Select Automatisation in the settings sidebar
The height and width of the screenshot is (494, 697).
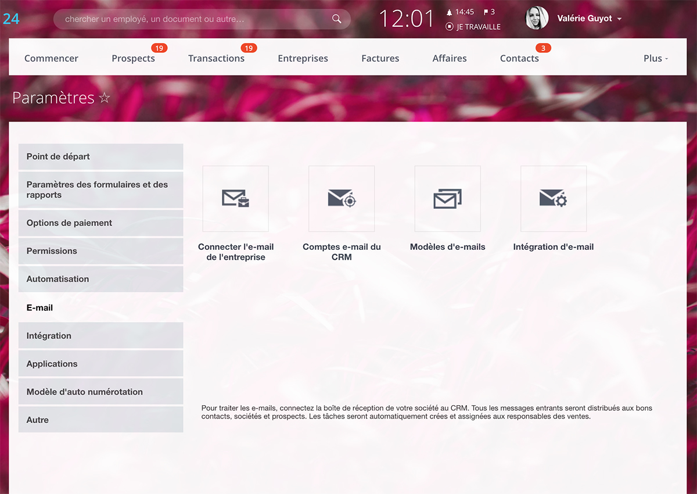coord(100,279)
